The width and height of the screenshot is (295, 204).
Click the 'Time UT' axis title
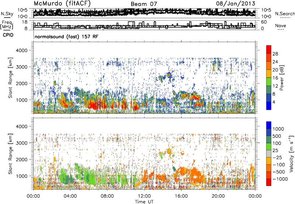click(144, 202)
